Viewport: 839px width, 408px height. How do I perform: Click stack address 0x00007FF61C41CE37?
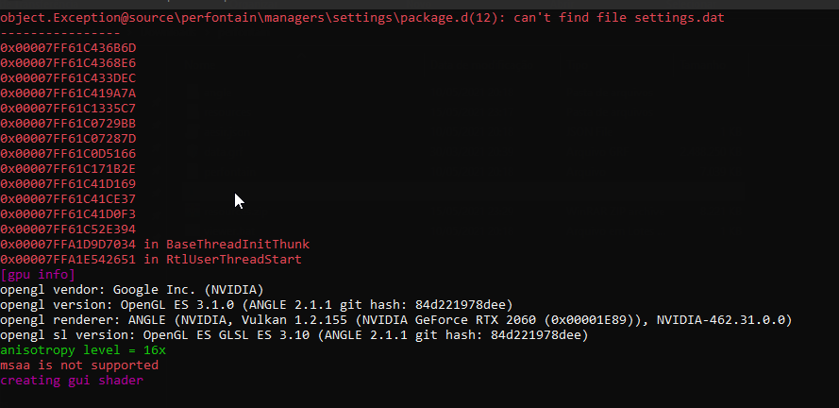point(68,199)
